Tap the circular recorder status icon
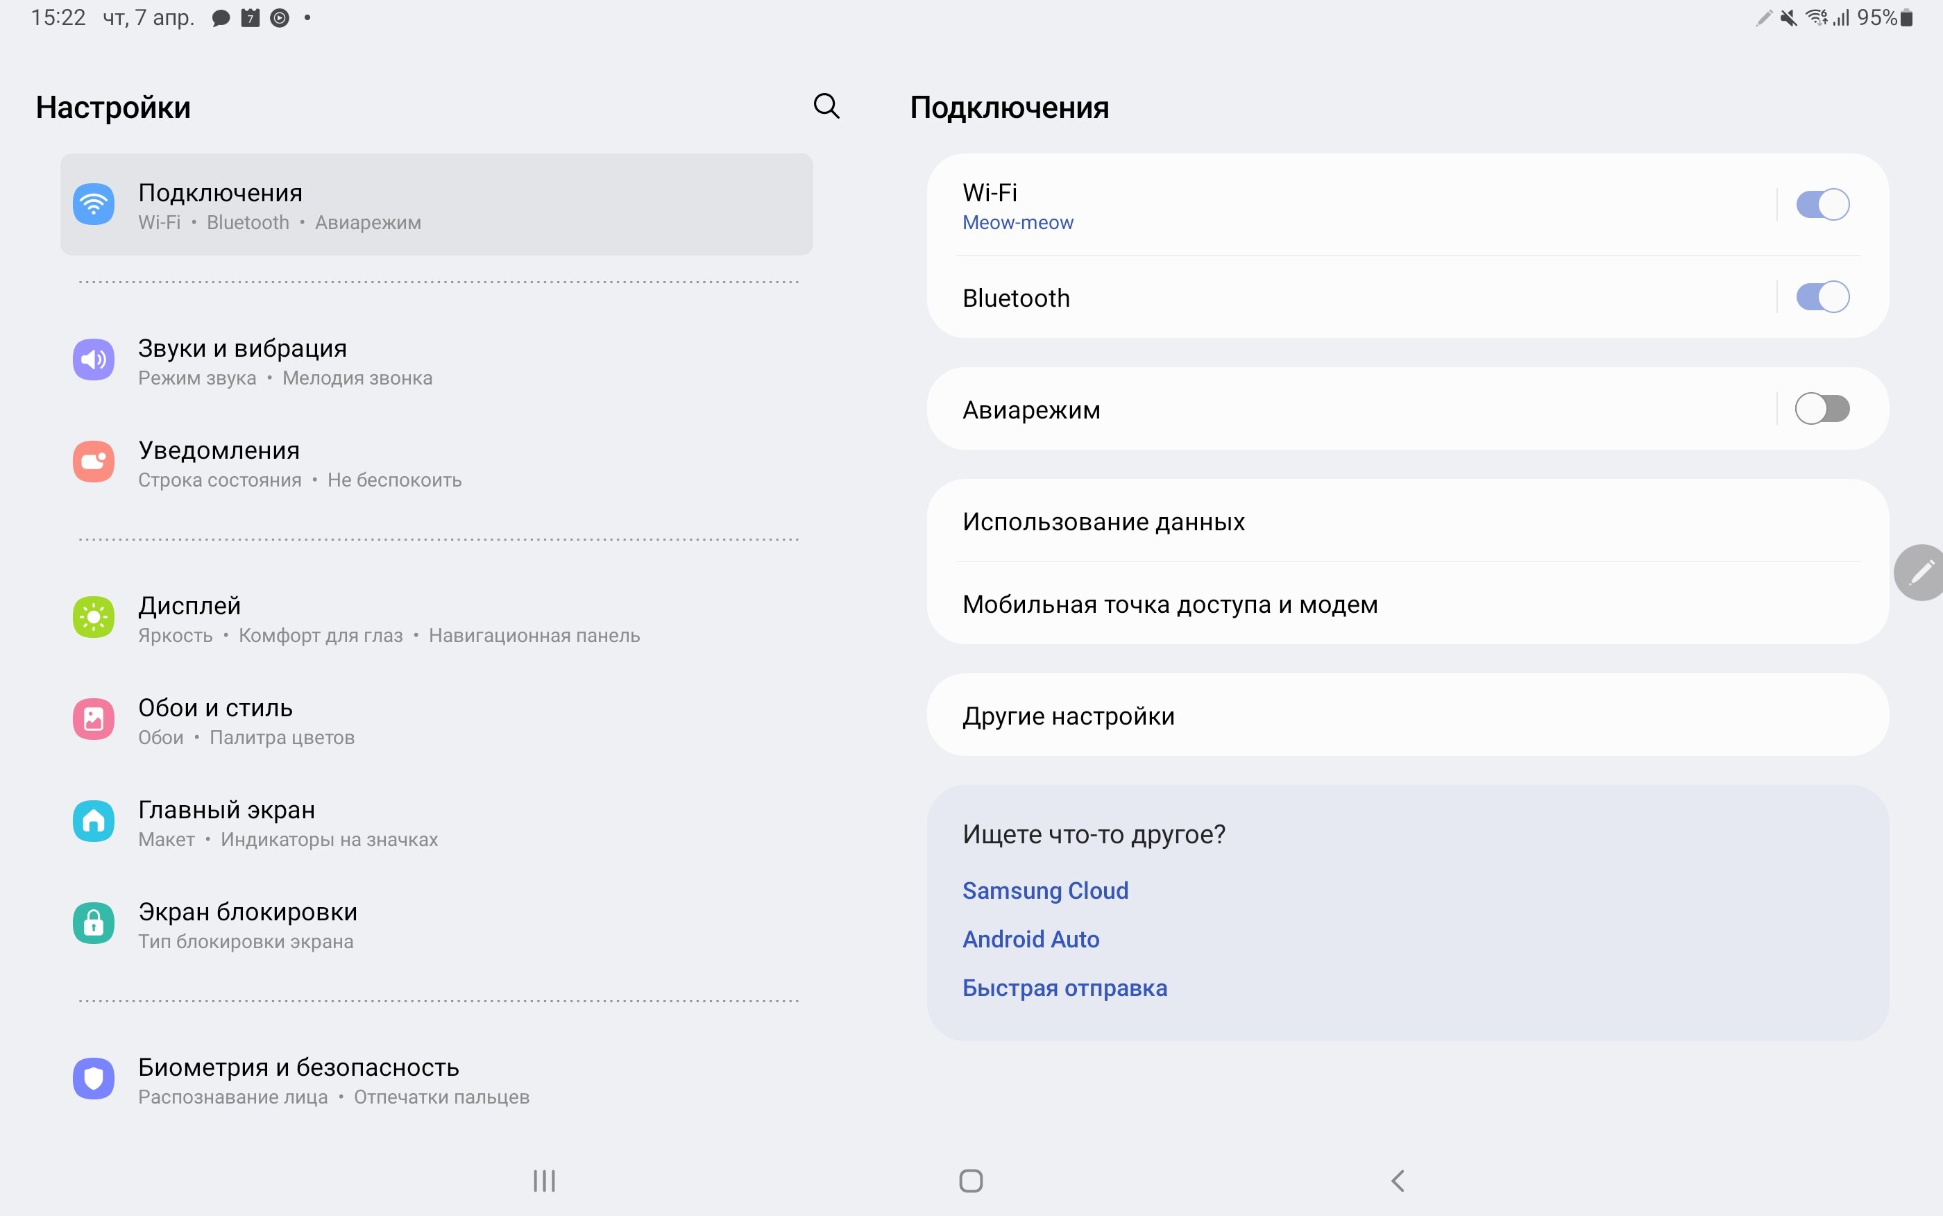Viewport: 1943px width, 1216px height. coord(279,17)
